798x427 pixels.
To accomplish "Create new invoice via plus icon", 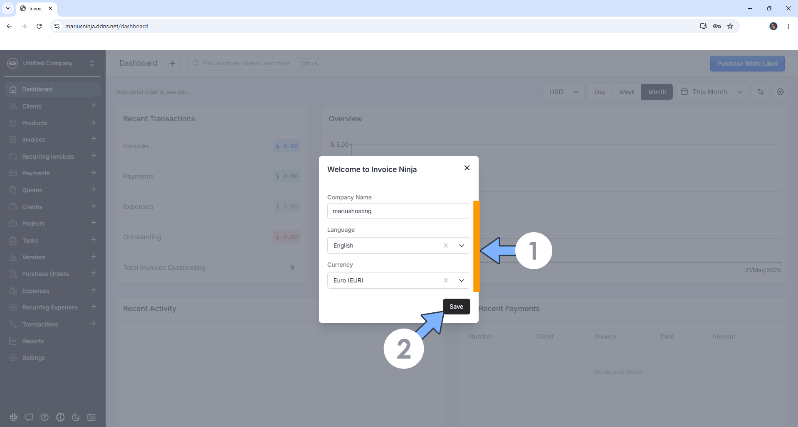I will coord(94,139).
